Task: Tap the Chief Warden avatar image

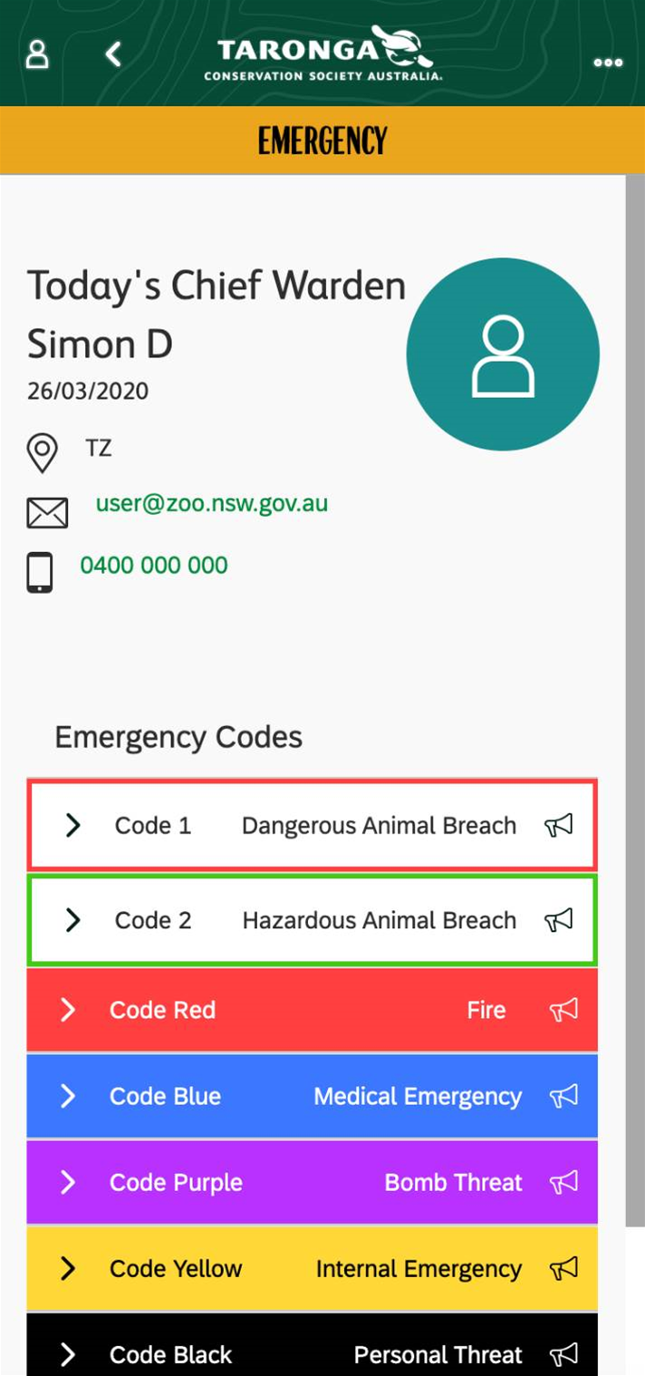Action: (503, 354)
